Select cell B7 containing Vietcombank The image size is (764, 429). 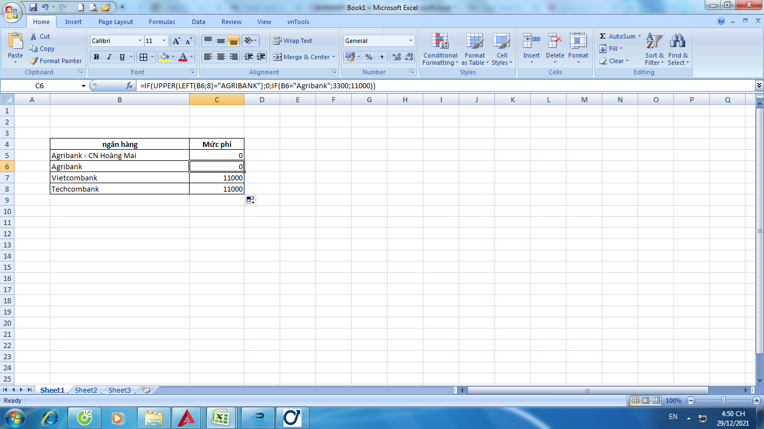pos(119,178)
